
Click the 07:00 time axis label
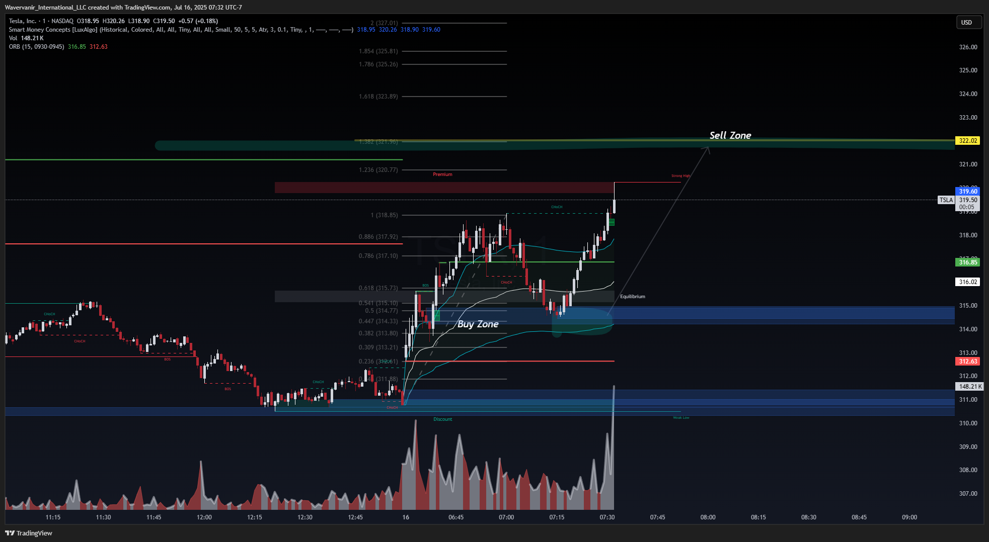pyautogui.click(x=506, y=517)
